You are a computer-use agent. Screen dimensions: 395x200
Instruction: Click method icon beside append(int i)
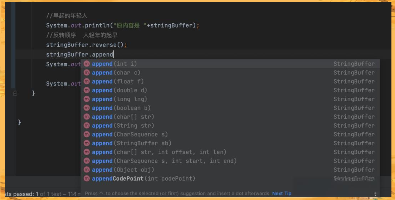pos(87,64)
